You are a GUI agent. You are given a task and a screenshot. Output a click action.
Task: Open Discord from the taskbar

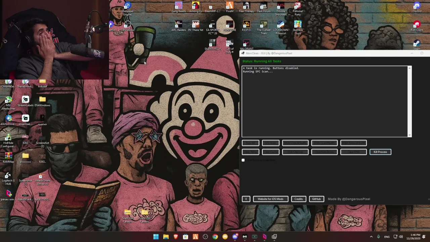(235, 237)
